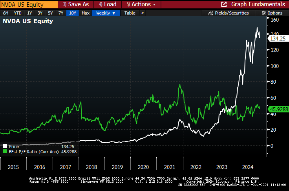The image size is (289, 191).
Task: Open the Save As function
Action: pyautogui.click(x=76, y=4)
